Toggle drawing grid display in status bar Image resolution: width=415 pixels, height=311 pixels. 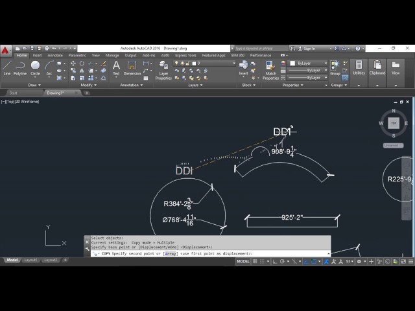[255, 262]
